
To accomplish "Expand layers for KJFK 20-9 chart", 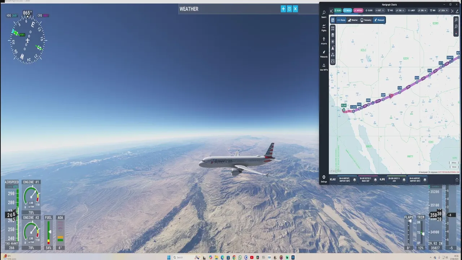I will [x=425, y=180].
